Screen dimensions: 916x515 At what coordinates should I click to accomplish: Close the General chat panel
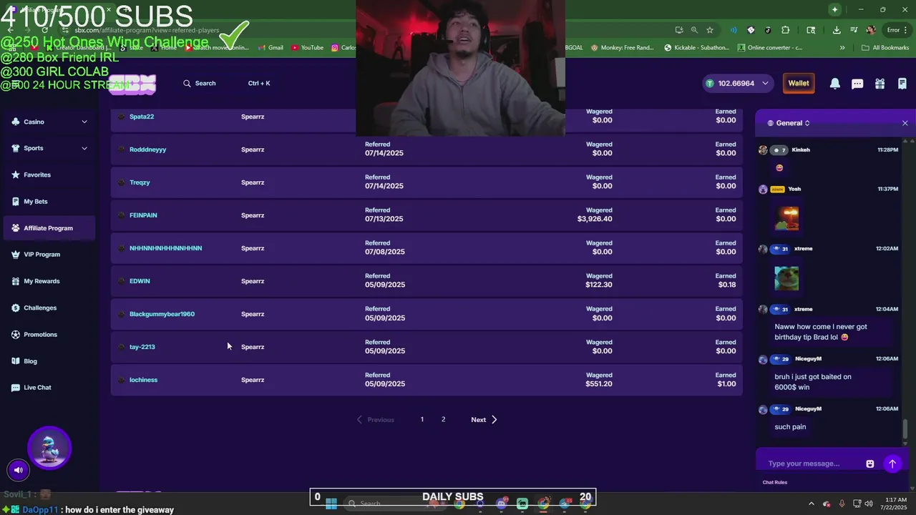tap(905, 123)
